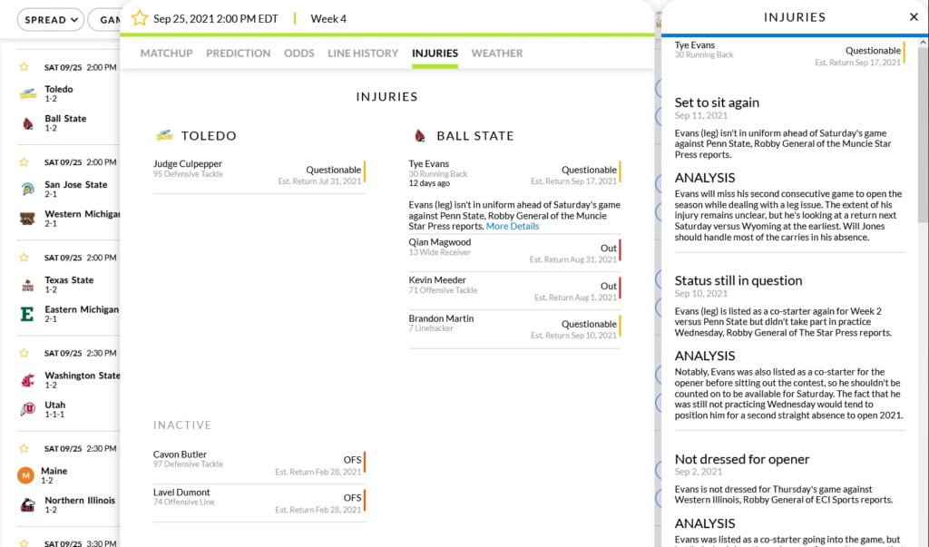Star the Texas State vs Eastern Michigan game

click(x=24, y=258)
